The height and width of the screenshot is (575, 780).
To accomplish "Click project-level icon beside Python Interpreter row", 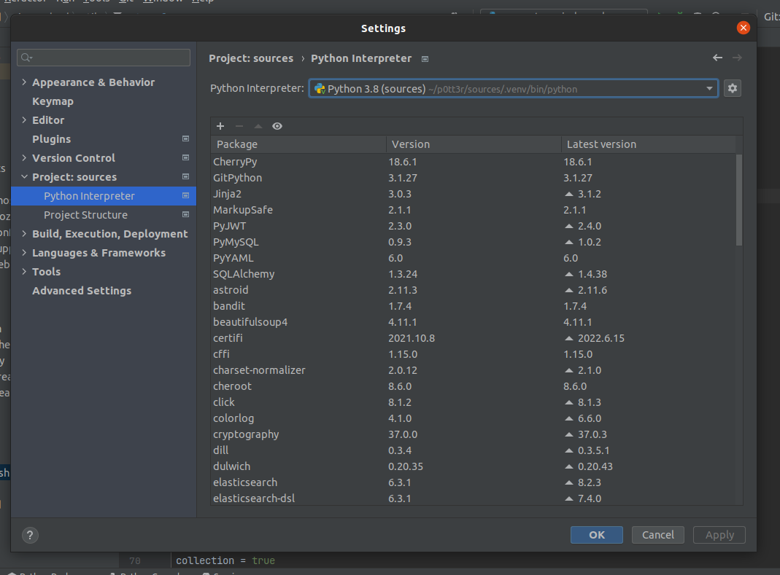I will (x=185, y=196).
